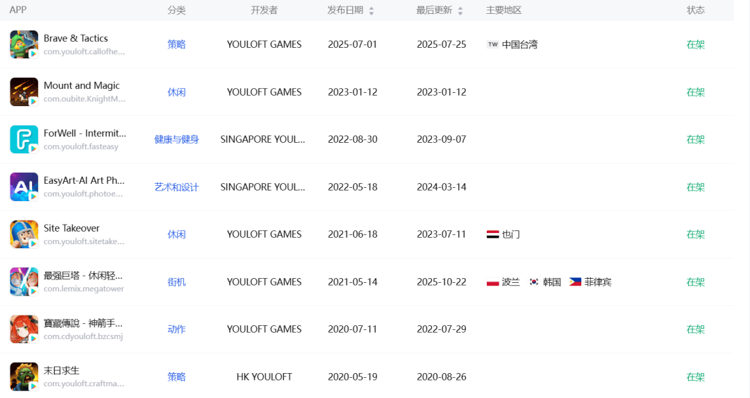Click the 策略 category for Brave & Tactics
750x398 pixels.
(176, 44)
